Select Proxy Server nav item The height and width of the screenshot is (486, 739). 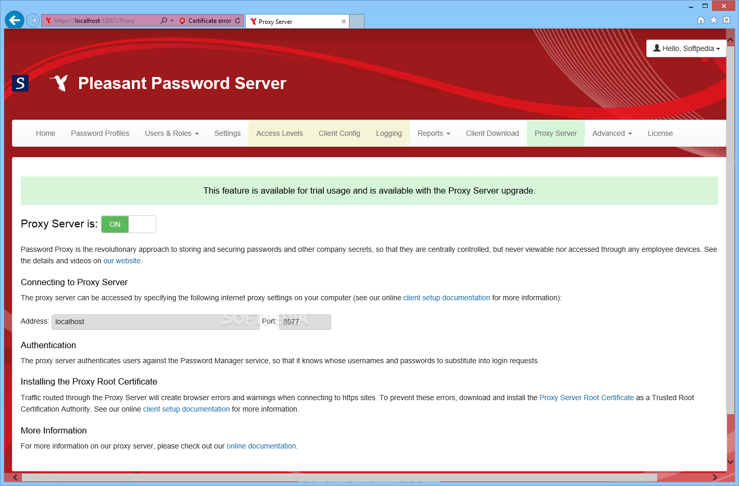click(556, 133)
